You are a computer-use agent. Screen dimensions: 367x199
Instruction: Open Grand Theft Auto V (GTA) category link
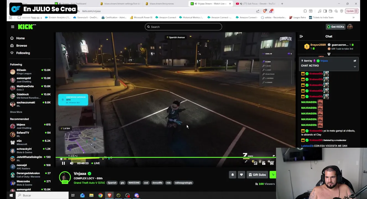[89, 183]
